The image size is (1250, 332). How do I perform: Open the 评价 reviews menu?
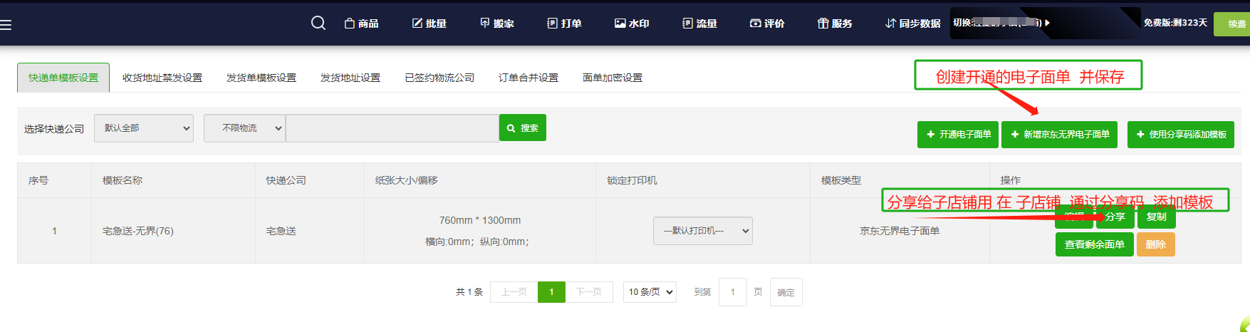(767, 24)
